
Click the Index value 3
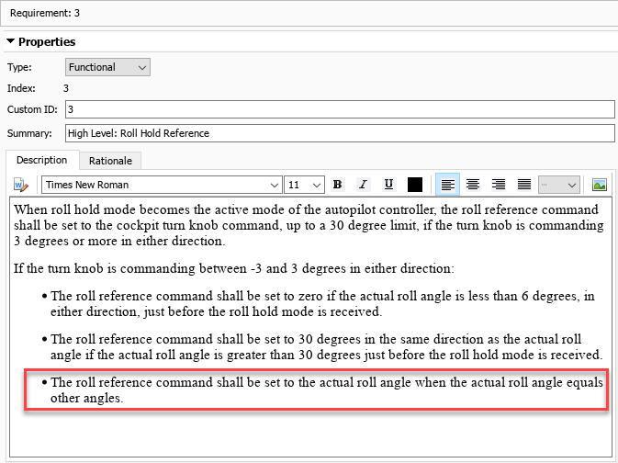coord(66,88)
